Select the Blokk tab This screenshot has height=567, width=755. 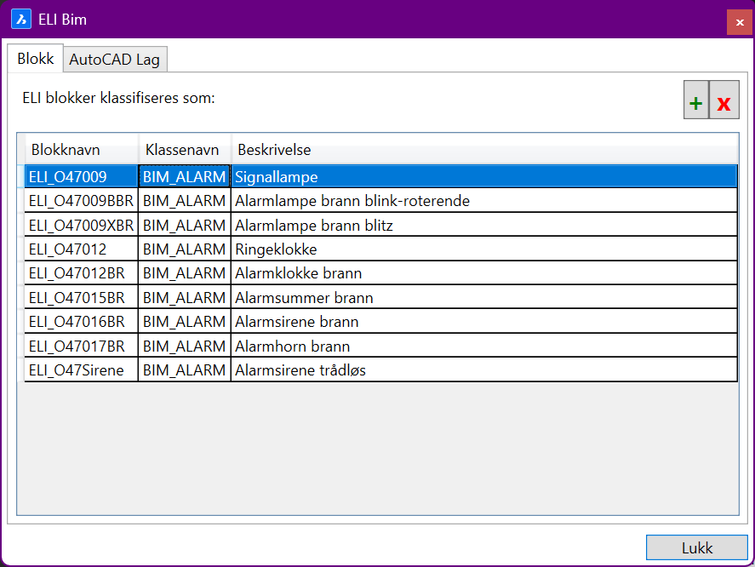tap(36, 59)
